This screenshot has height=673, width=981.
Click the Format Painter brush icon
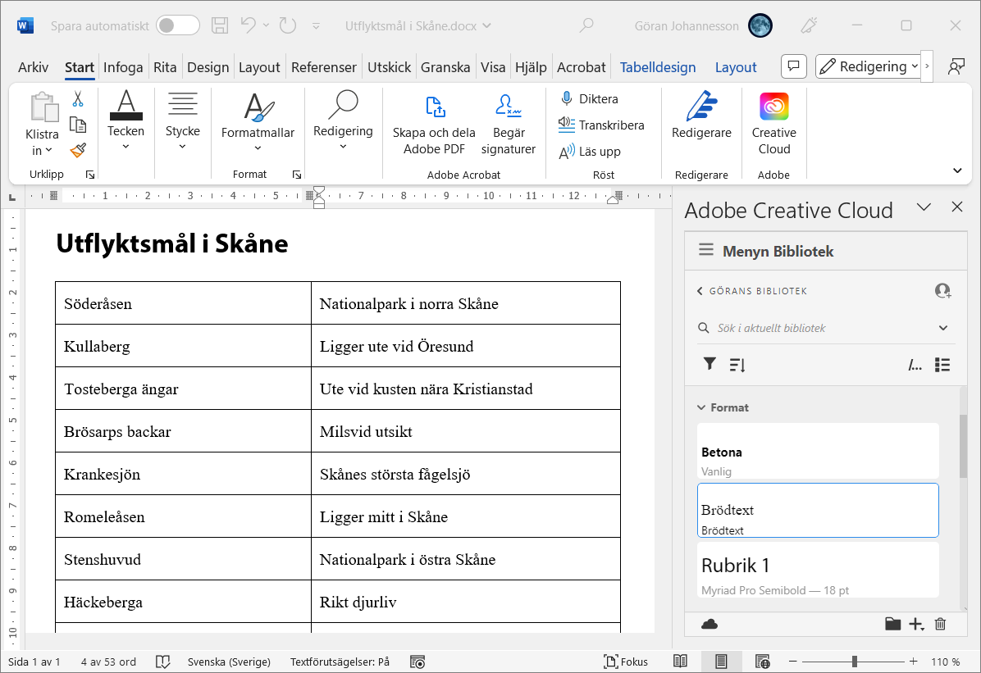coord(78,151)
